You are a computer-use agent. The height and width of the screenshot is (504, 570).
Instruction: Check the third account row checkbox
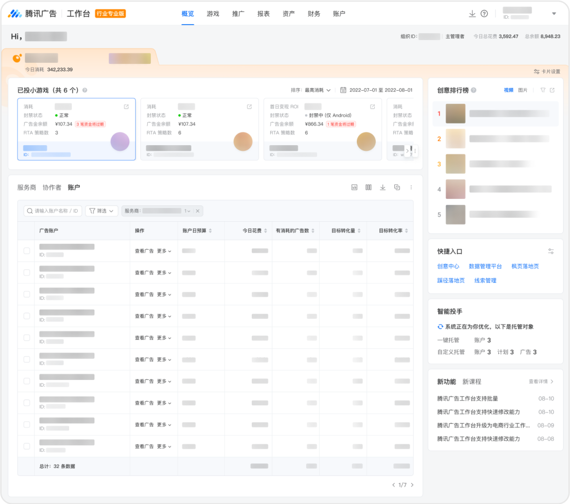tap(27, 294)
